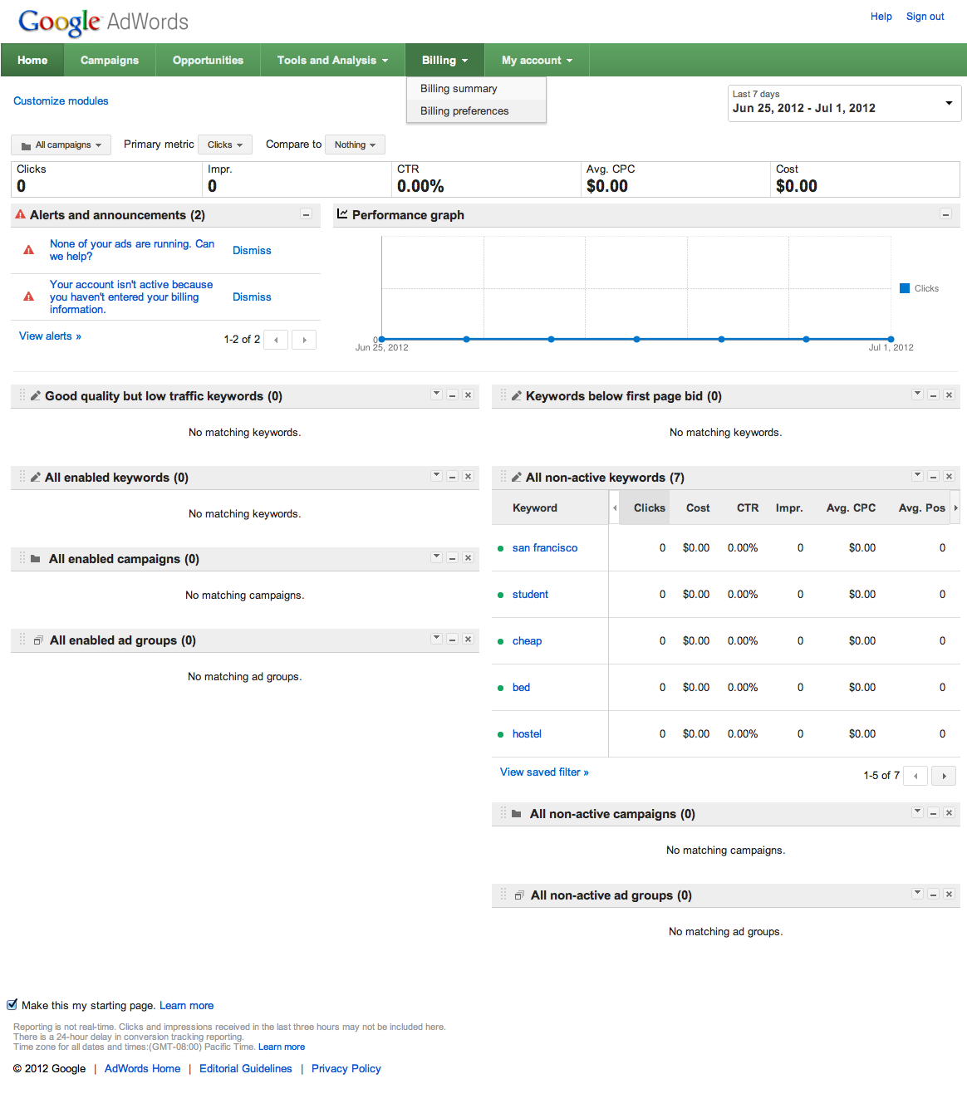The width and height of the screenshot is (967, 1113).
Task: Open the Campaigns tab
Action: point(110,61)
